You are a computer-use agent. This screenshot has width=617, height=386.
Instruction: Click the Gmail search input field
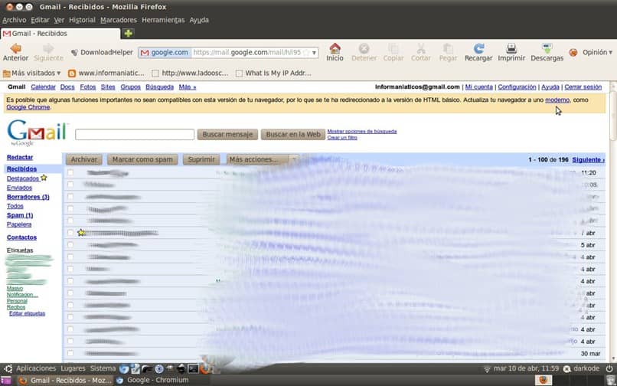tap(135, 134)
